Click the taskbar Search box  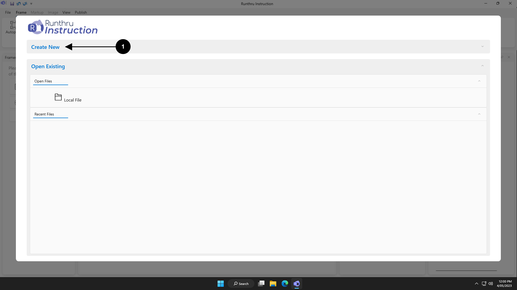[x=241, y=284]
